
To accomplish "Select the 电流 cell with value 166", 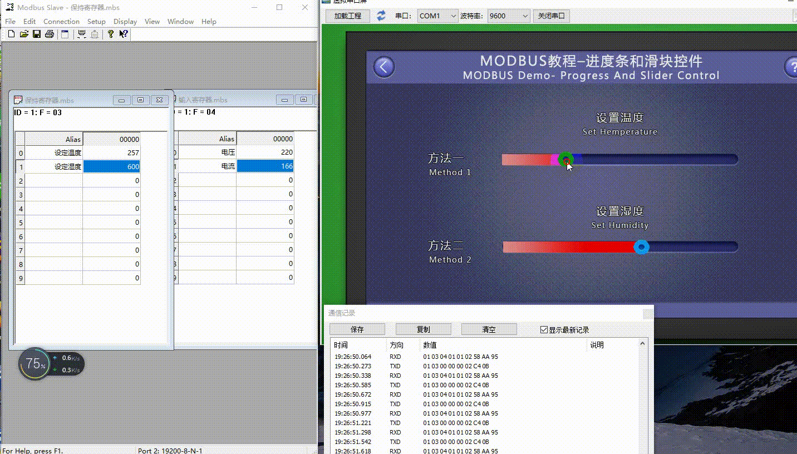I will click(265, 166).
